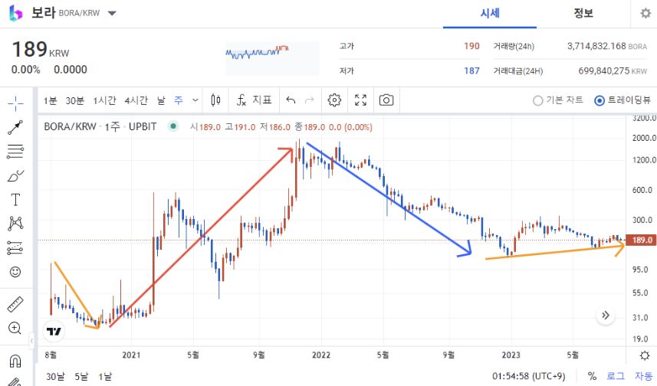Image resolution: width=657 pixels, height=386 pixels.
Task: Click the 189.0 current price label
Action: pos(641,240)
